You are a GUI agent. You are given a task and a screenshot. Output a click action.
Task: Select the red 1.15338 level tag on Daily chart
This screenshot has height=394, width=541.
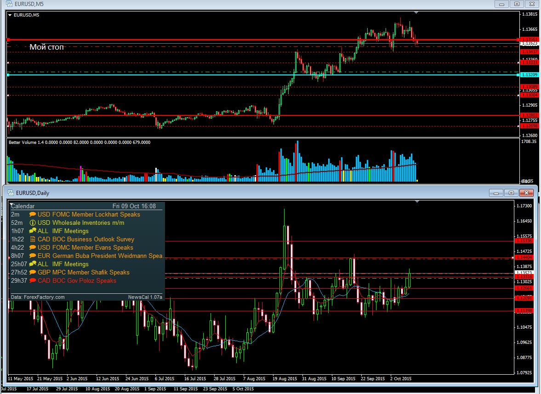(524, 241)
